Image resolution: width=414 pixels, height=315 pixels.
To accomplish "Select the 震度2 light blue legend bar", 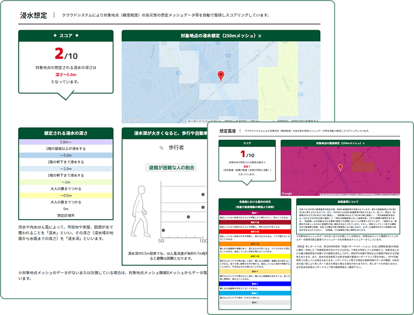I will click(255, 293).
